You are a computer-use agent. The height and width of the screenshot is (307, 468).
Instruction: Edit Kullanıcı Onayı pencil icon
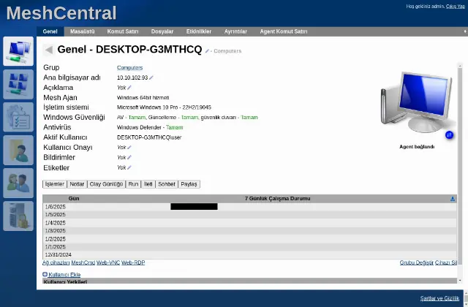129,148
